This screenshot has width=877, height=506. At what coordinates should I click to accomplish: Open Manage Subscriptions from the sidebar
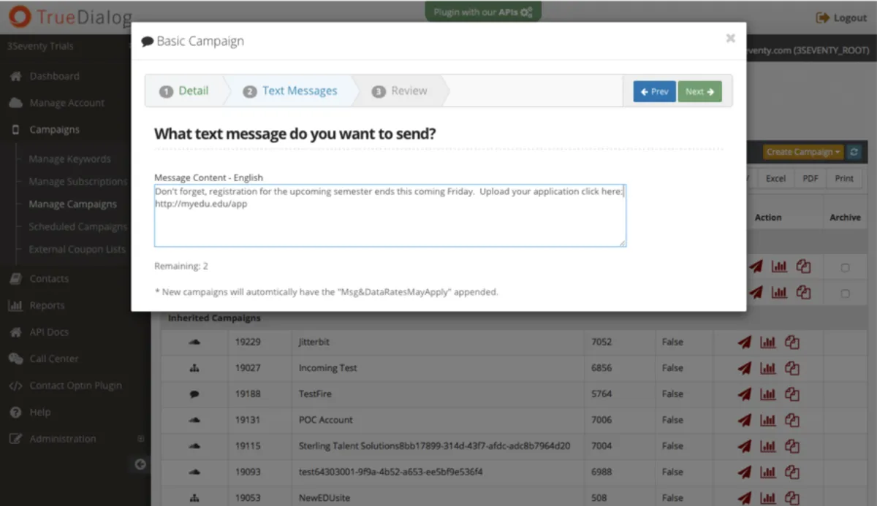tap(75, 181)
